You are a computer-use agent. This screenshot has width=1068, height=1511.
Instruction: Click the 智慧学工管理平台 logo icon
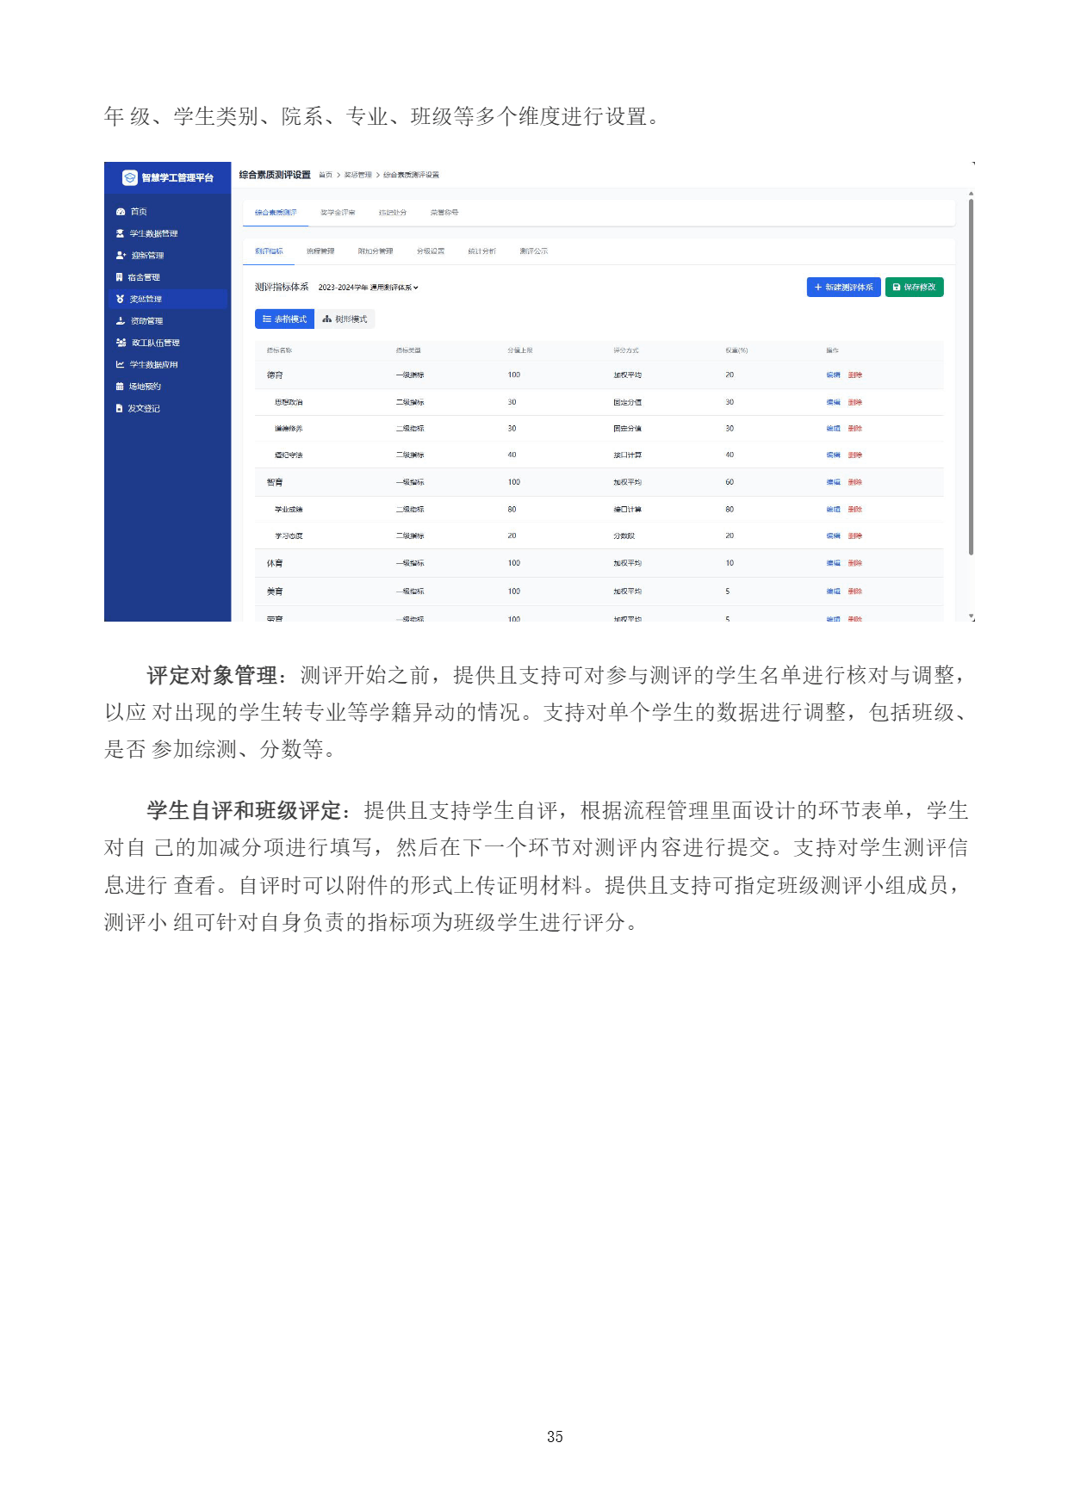[x=129, y=177]
